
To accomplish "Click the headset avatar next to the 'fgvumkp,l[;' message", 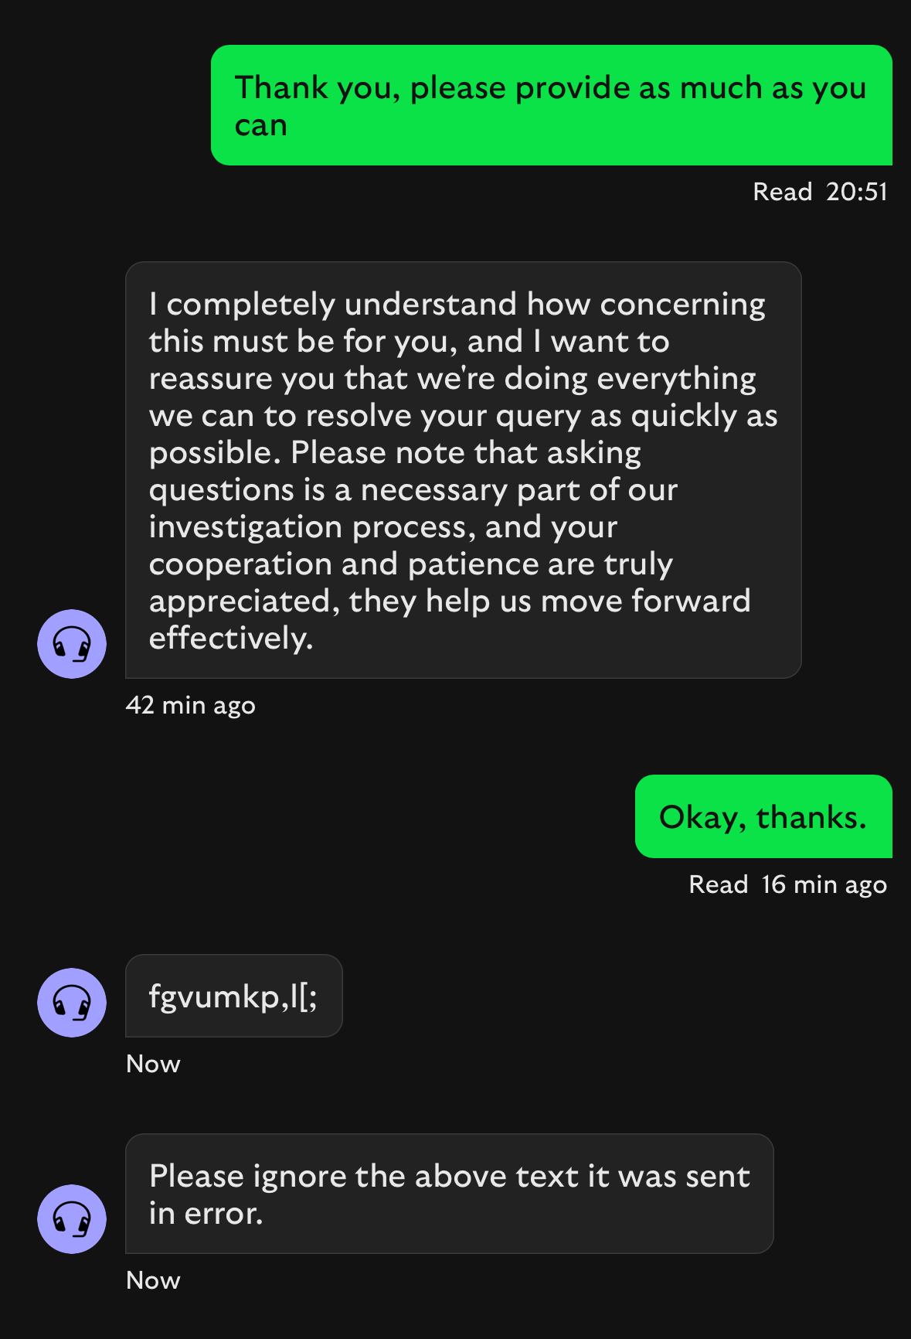I will [72, 1003].
